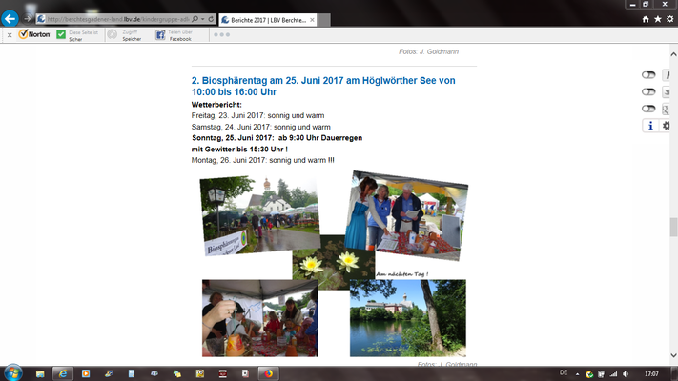Go back with the blue back arrow
The height and width of the screenshot is (381, 678).
(x=10, y=19)
